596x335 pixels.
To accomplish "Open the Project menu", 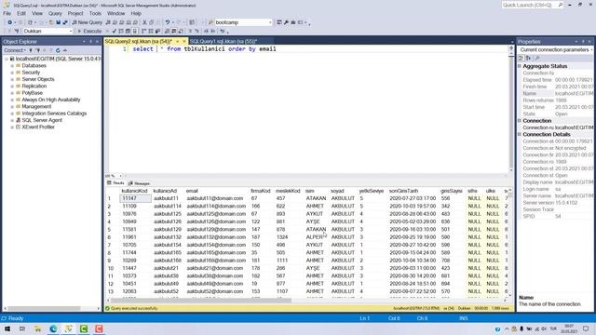I will pyautogui.click(x=75, y=13).
